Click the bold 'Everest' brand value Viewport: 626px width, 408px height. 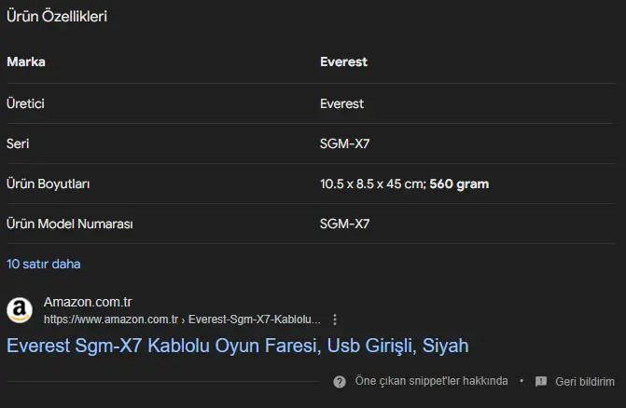point(343,61)
